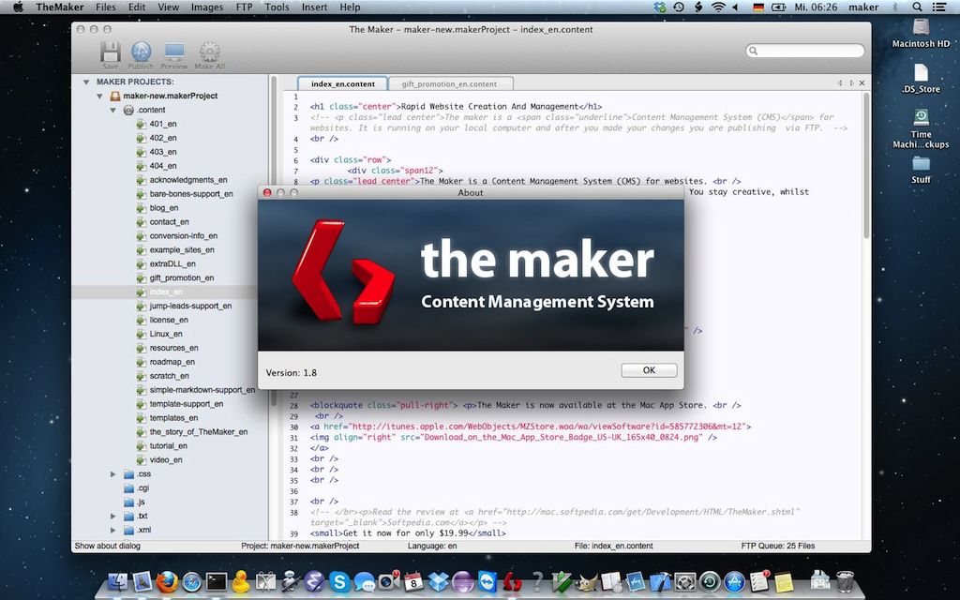This screenshot has width=960, height=600.
Task: Collapse the .content folder node
Action: [113, 111]
